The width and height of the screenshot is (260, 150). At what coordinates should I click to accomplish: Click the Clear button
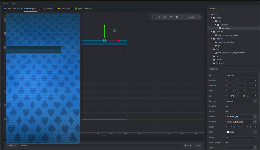click(x=198, y=145)
